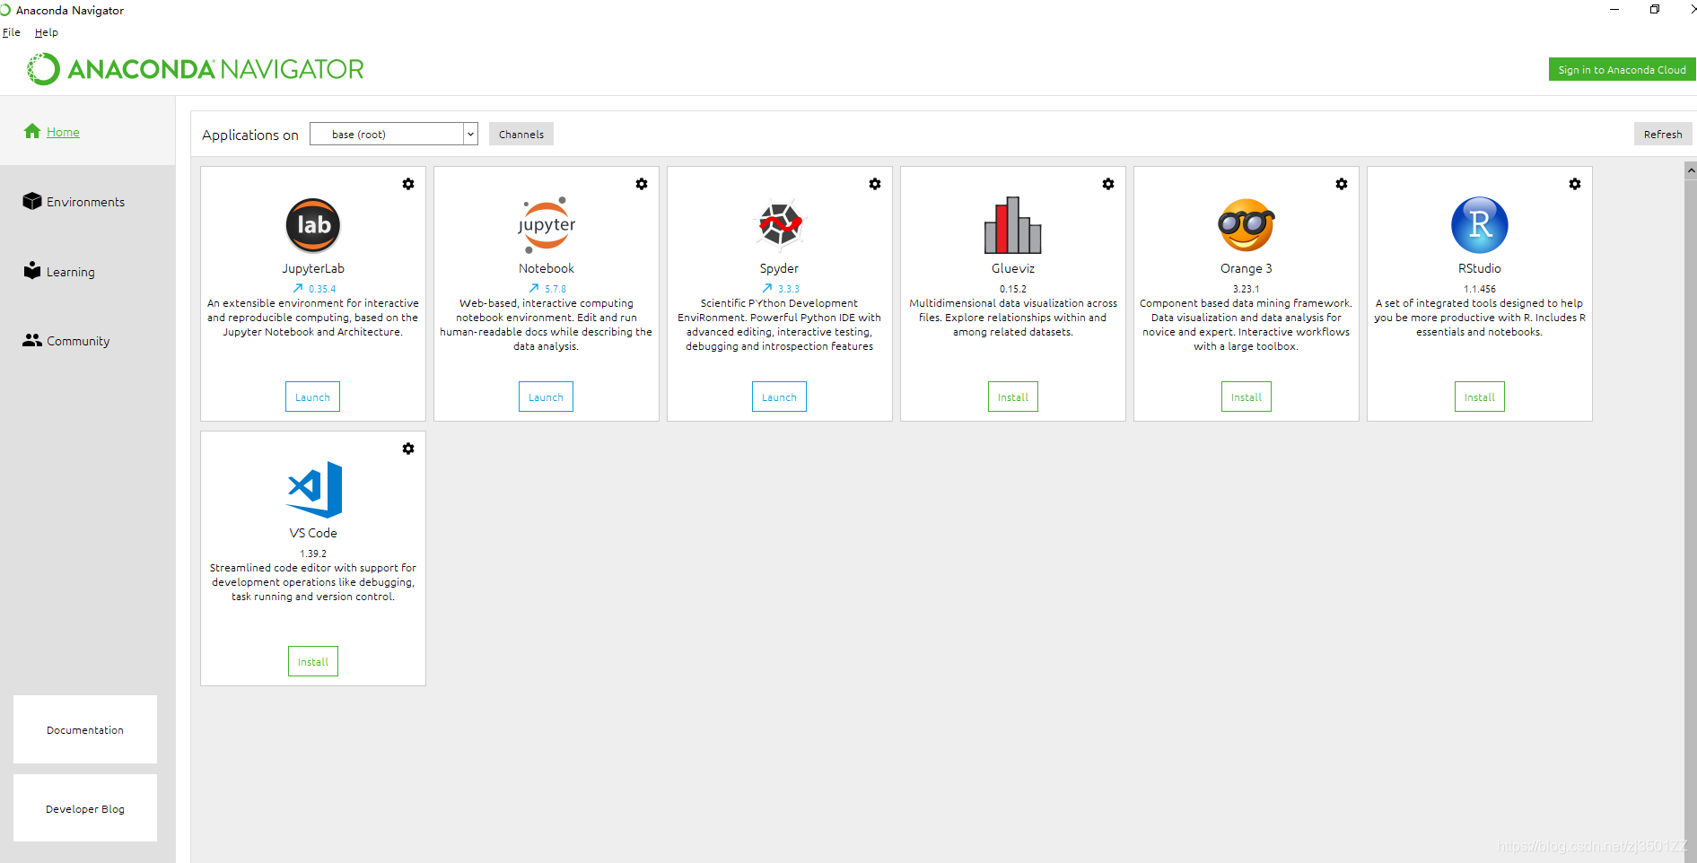1697x863 pixels.
Task: Open the VS Code tile settings gear
Action: coord(408,449)
